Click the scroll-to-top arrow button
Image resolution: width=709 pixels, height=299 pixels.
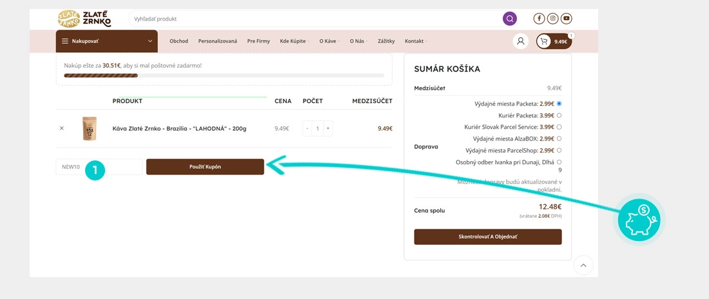(583, 265)
